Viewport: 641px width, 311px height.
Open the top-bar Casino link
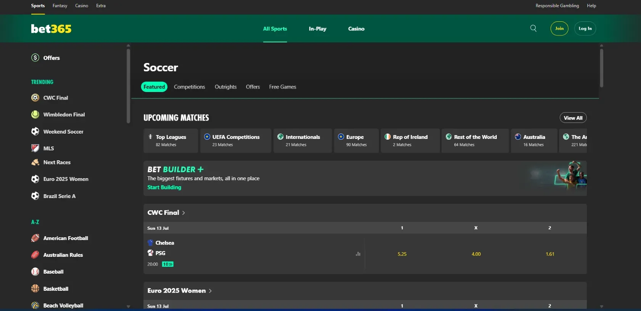(82, 6)
